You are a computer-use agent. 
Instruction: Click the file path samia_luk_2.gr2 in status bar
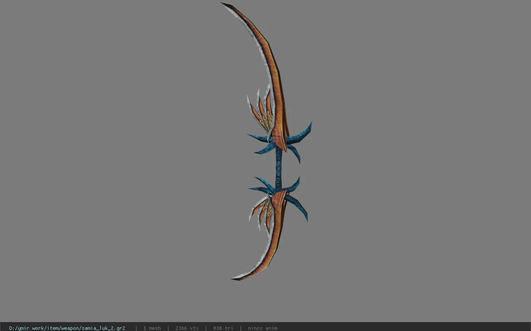(x=67, y=328)
